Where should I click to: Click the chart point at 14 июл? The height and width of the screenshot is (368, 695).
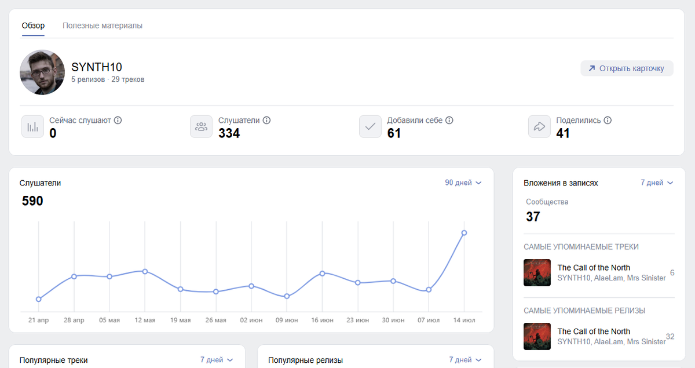464,233
